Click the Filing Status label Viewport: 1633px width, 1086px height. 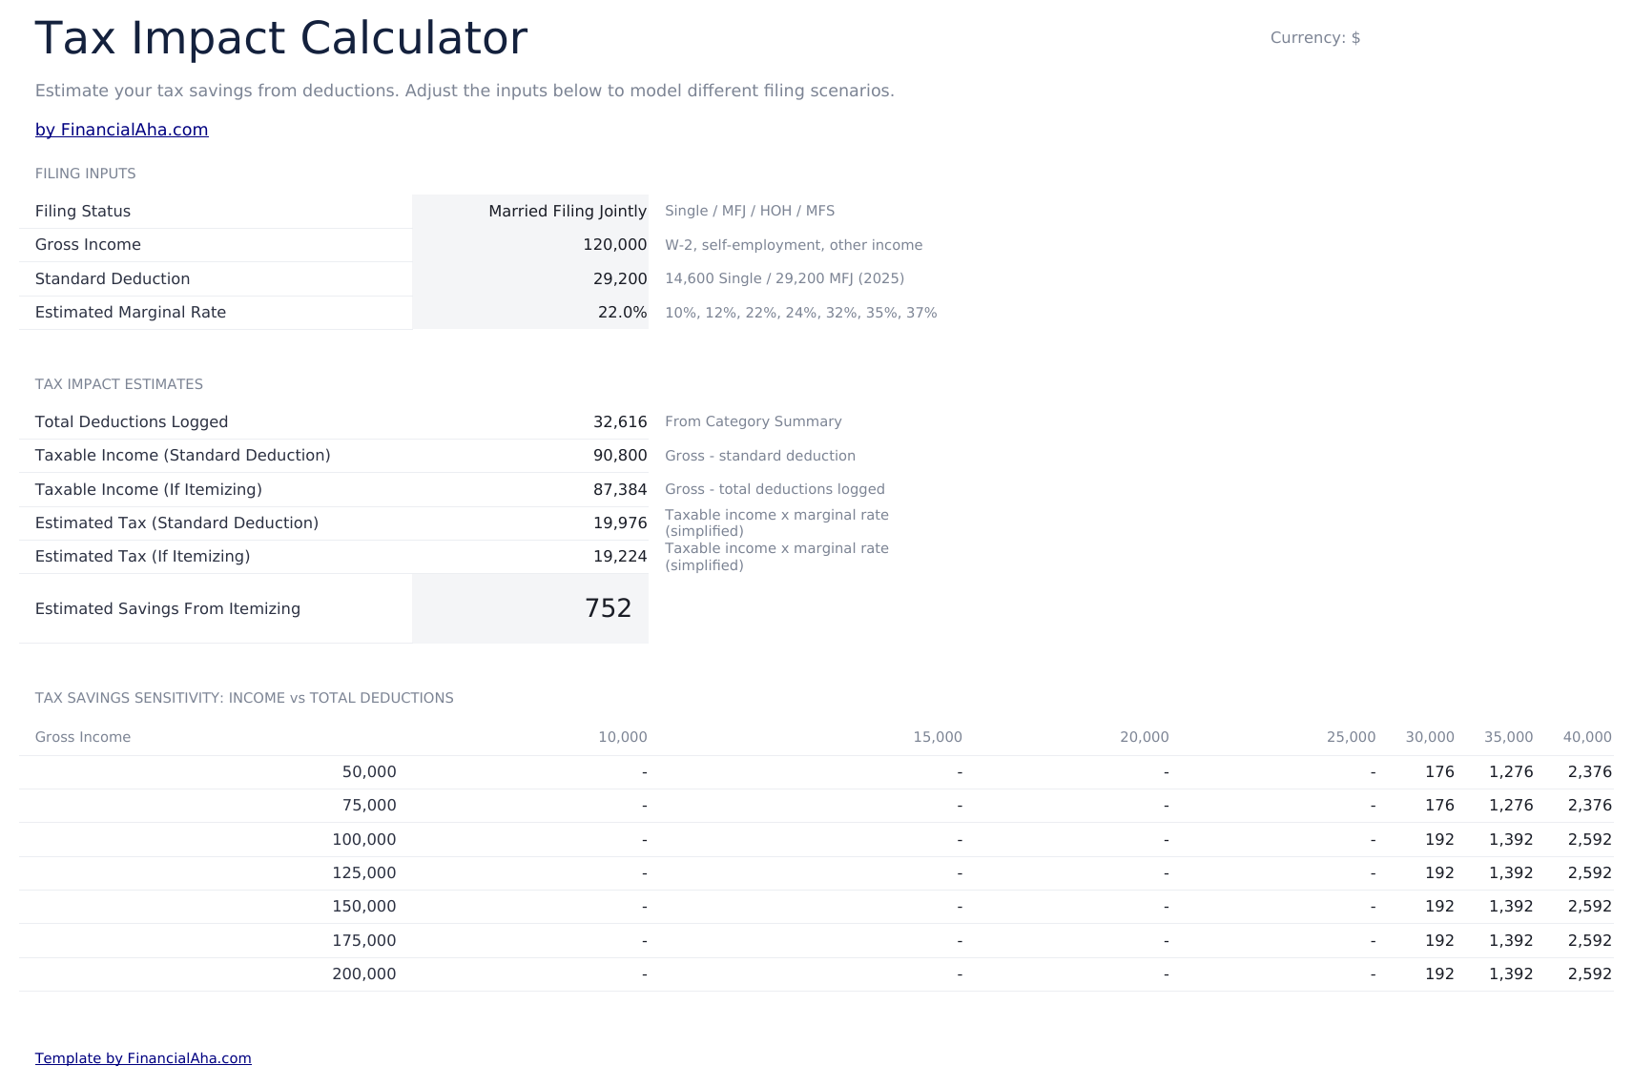tap(83, 212)
